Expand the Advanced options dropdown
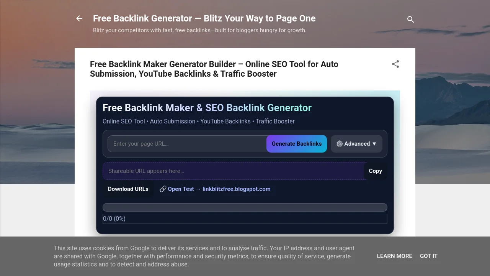Image resolution: width=490 pixels, height=276 pixels. 356,144
